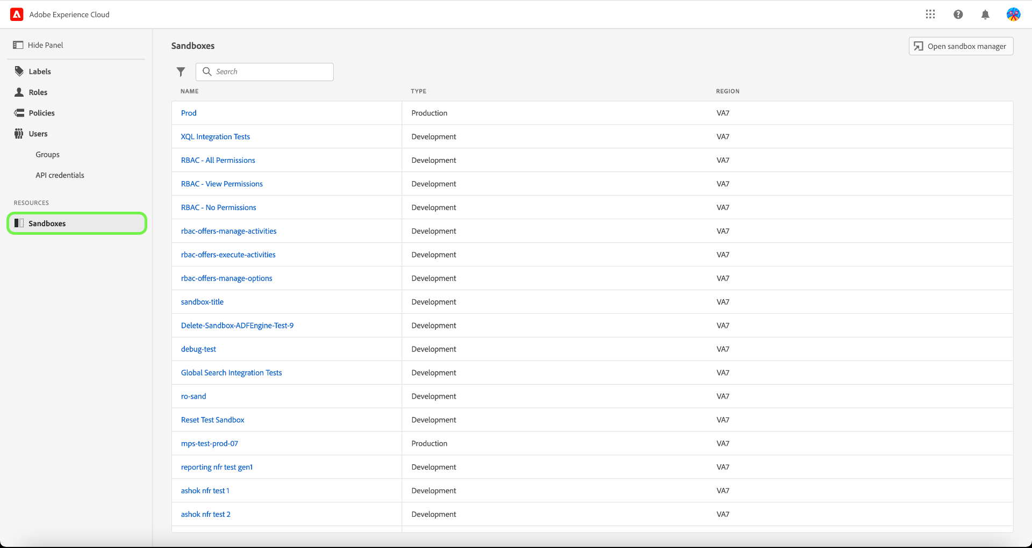Select Roles in the left panel
Viewport: 1032px width, 548px height.
coord(38,92)
